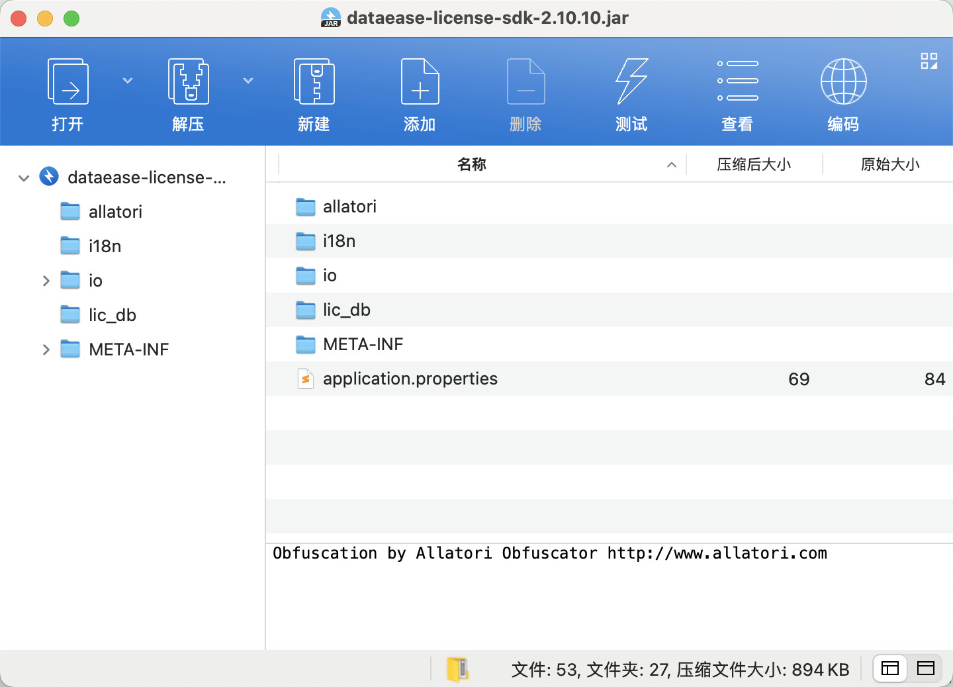Click the allatori folder icon in sidebar

coord(70,211)
